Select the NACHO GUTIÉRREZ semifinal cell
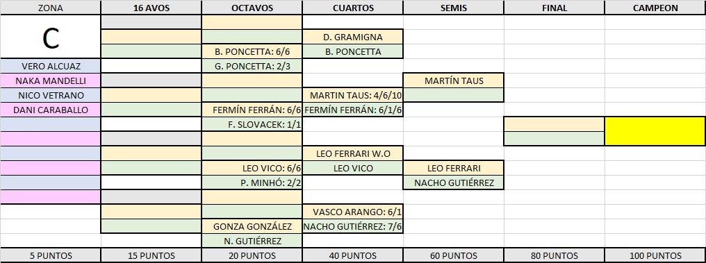The height and width of the screenshot is (263, 706). click(454, 183)
